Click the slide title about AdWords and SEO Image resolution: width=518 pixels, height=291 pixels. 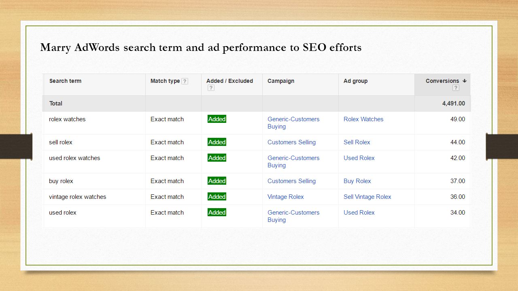click(201, 48)
